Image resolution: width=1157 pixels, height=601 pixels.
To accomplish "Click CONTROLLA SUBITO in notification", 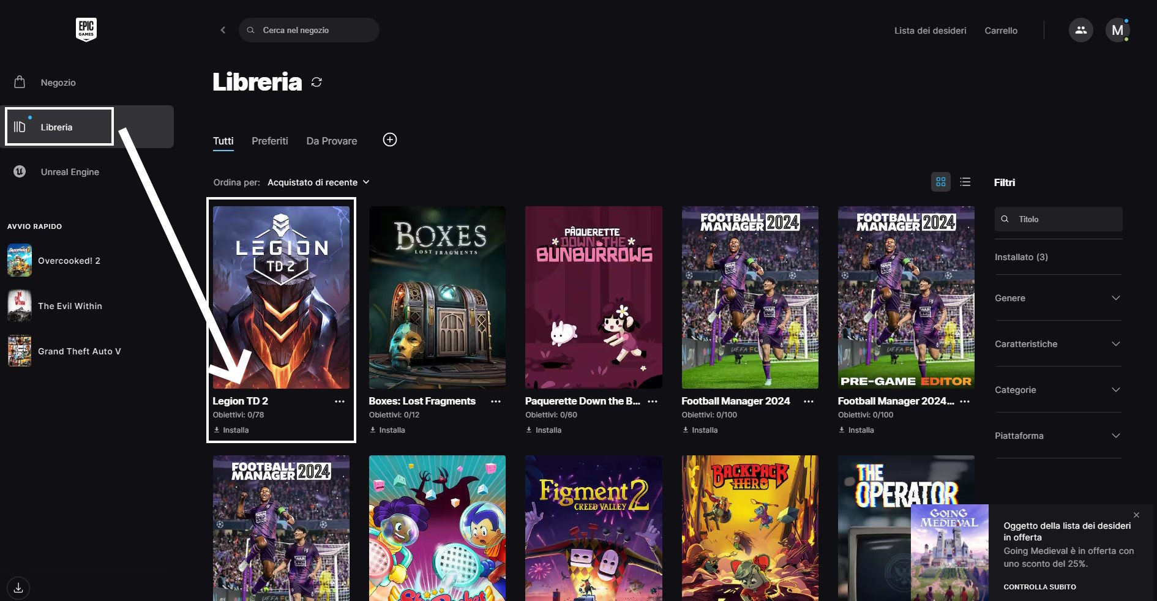I will [x=1039, y=587].
